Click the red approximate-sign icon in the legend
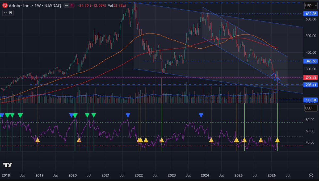Image resolution: width=319 pixels, height=181 pixels. point(72,6)
